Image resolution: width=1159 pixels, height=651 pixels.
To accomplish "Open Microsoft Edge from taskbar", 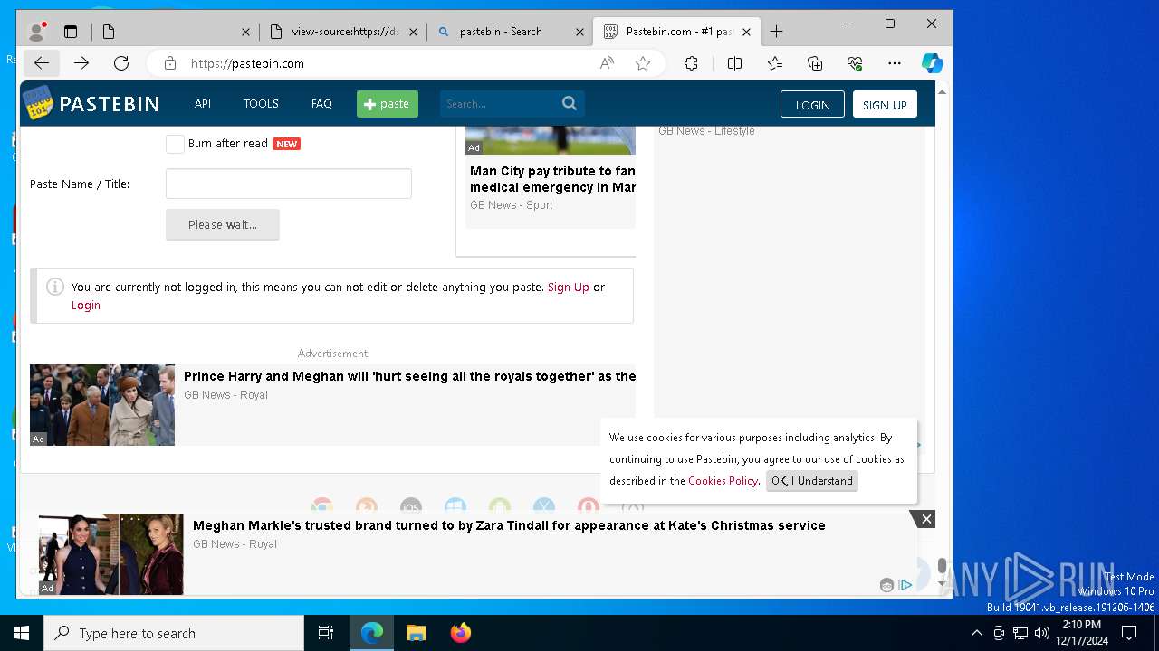I will 372,633.
